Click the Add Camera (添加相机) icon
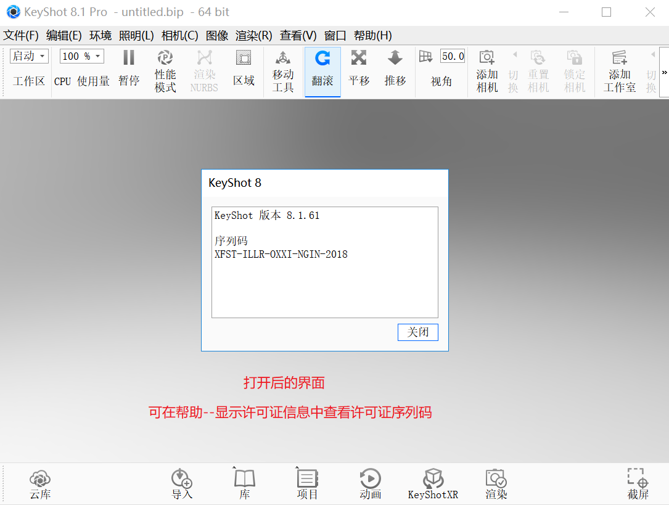Image resolution: width=669 pixels, height=505 pixels. click(487, 57)
